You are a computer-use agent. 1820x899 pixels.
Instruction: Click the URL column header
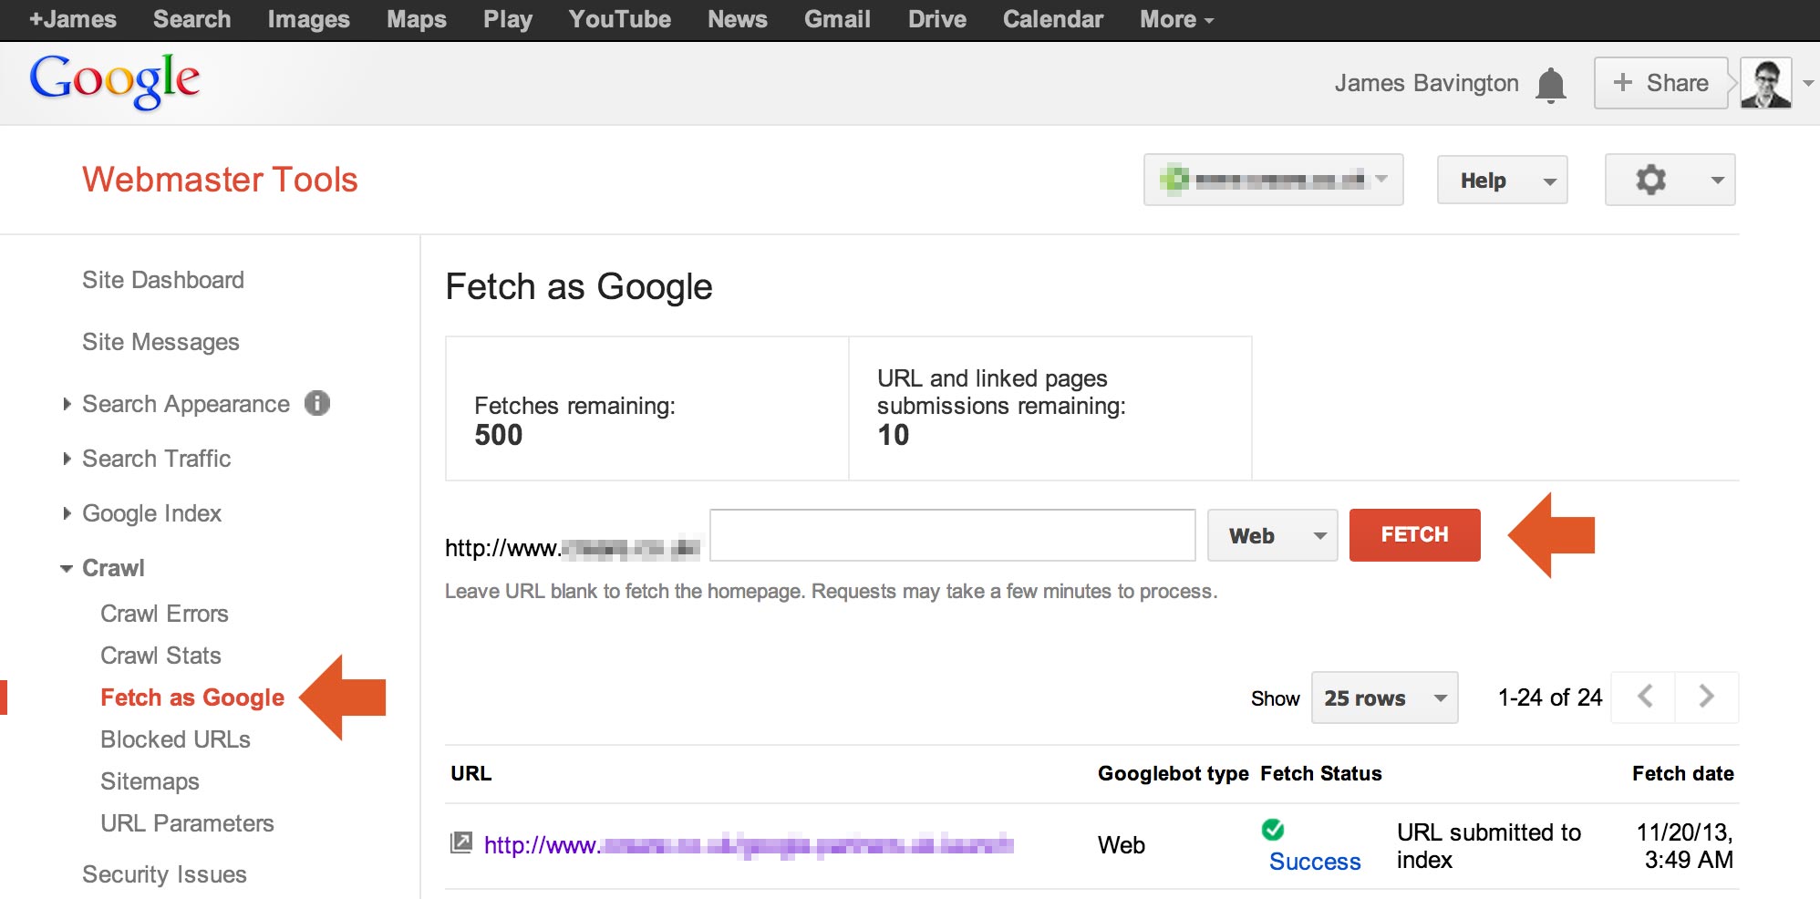471,773
